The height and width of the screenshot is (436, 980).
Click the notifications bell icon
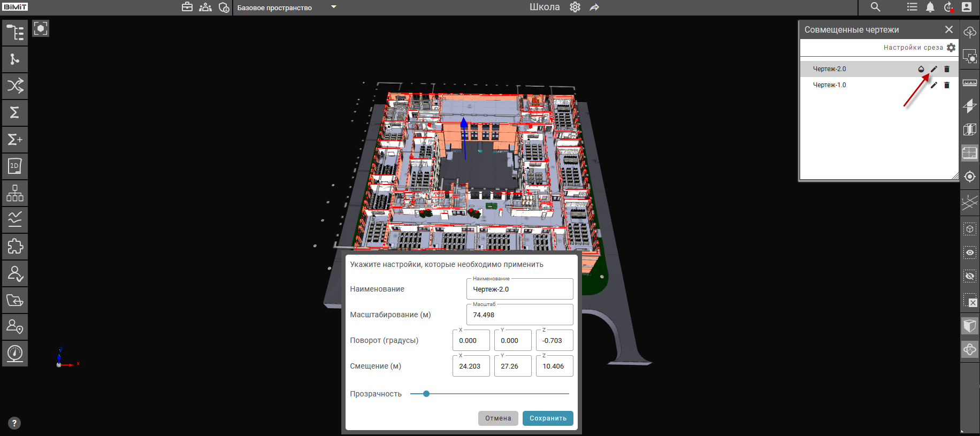coord(930,7)
